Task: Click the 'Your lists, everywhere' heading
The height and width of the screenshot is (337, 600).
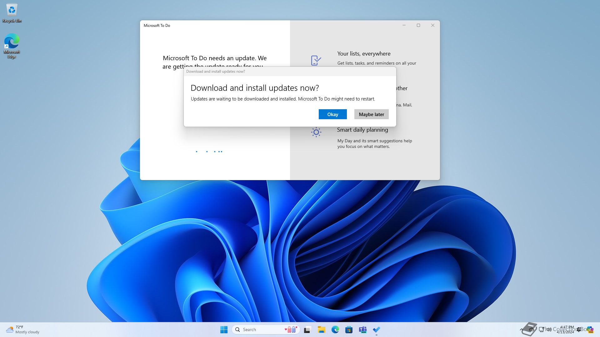Action: 364,54
